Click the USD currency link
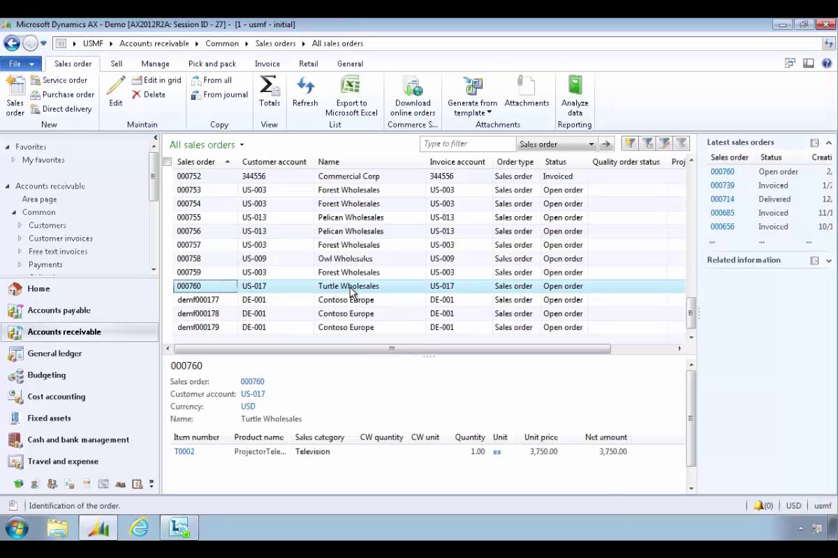This screenshot has width=838, height=558. point(248,407)
